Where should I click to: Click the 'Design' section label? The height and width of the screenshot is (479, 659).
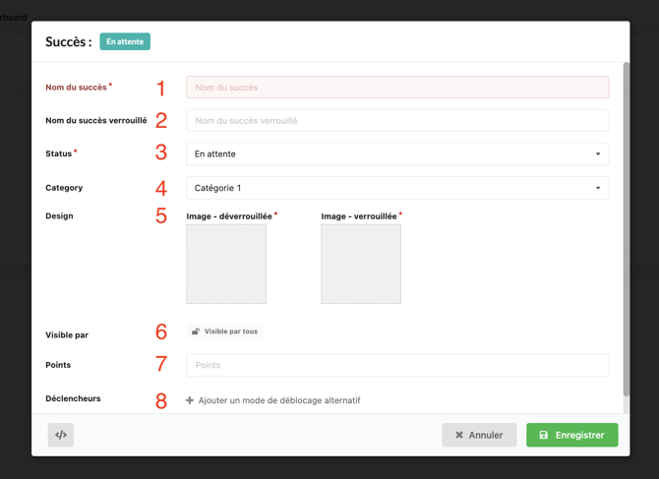[x=59, y=215]
